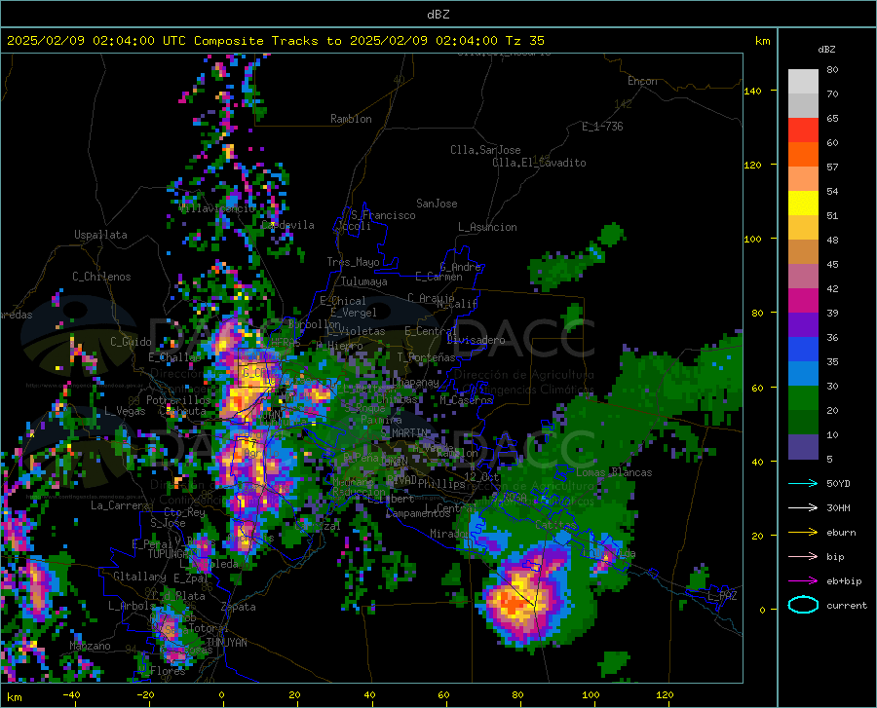The height and width of the screenshot is (708, 877).
Task: Click the 'L_Asuncion' place label
Action: pyautogui.click(x=487, y=227)
